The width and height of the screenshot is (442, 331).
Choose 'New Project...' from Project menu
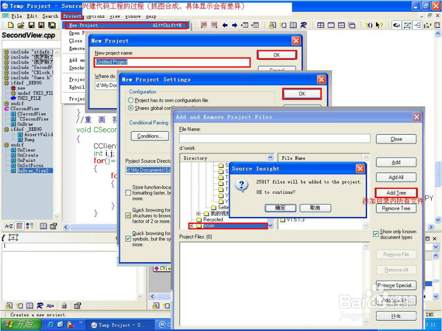(x=126, y=26)
